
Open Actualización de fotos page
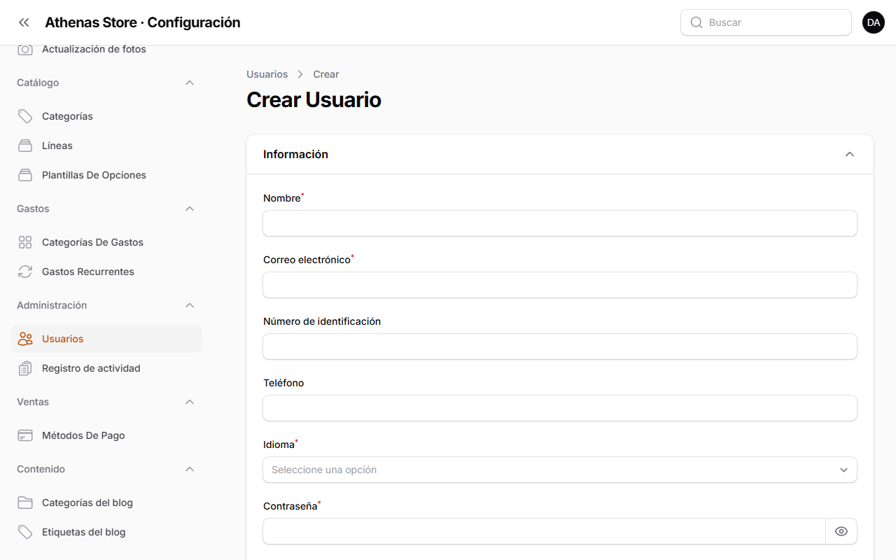pos(106,49)
